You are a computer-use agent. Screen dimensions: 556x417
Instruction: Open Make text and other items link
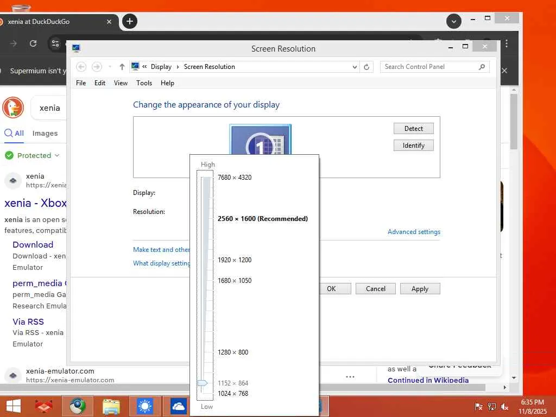[161, 250]
